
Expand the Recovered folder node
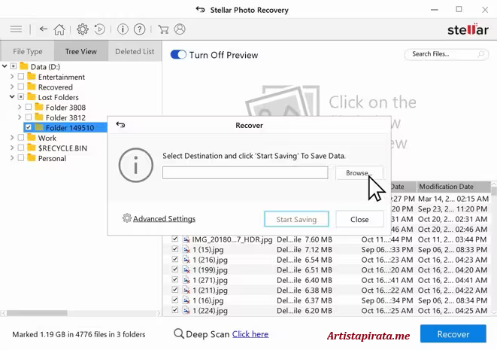(x=12, y=87)
